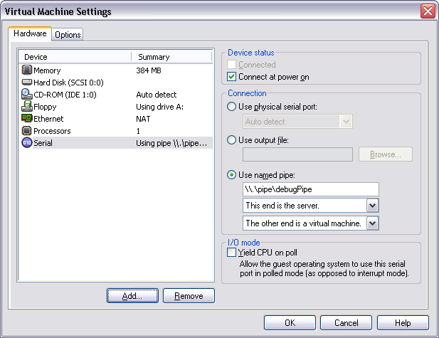The image size is (439, 338).
Task: Enable Yield CPU on poll
Action: pos(231,253)
